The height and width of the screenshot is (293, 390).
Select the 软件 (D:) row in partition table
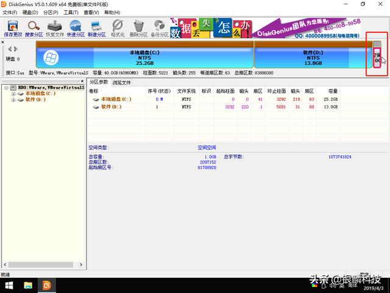coord(214,107)
